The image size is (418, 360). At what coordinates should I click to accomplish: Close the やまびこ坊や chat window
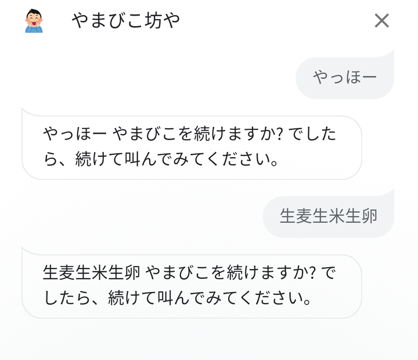tap(381, 21)
